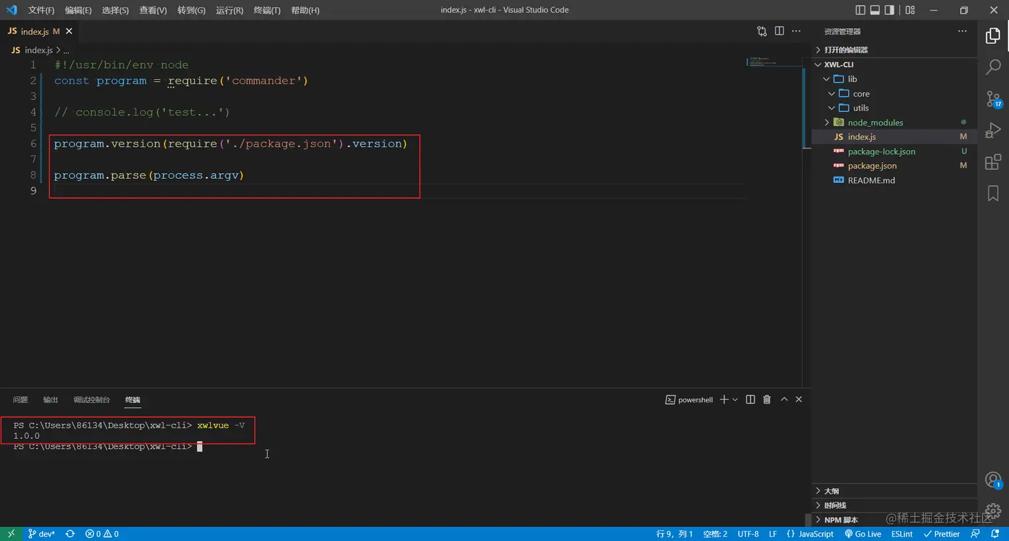
Task: Open the Run and Debug view
Action: 993,130
